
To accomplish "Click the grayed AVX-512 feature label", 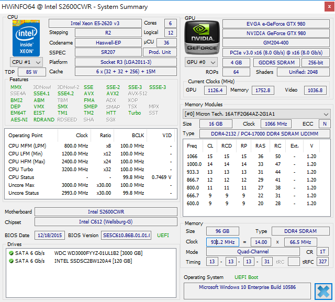I will tap(138, 94).
